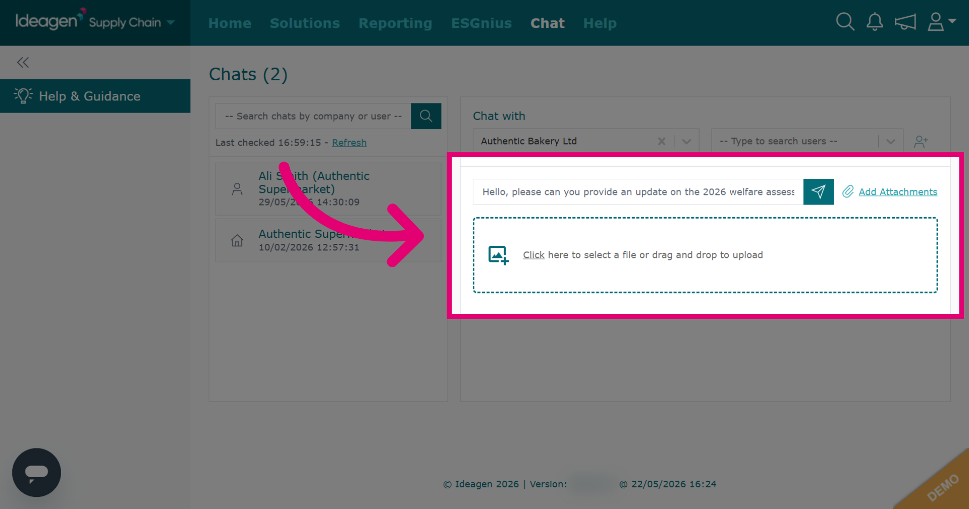Open Chat menu item

point(548,23)
